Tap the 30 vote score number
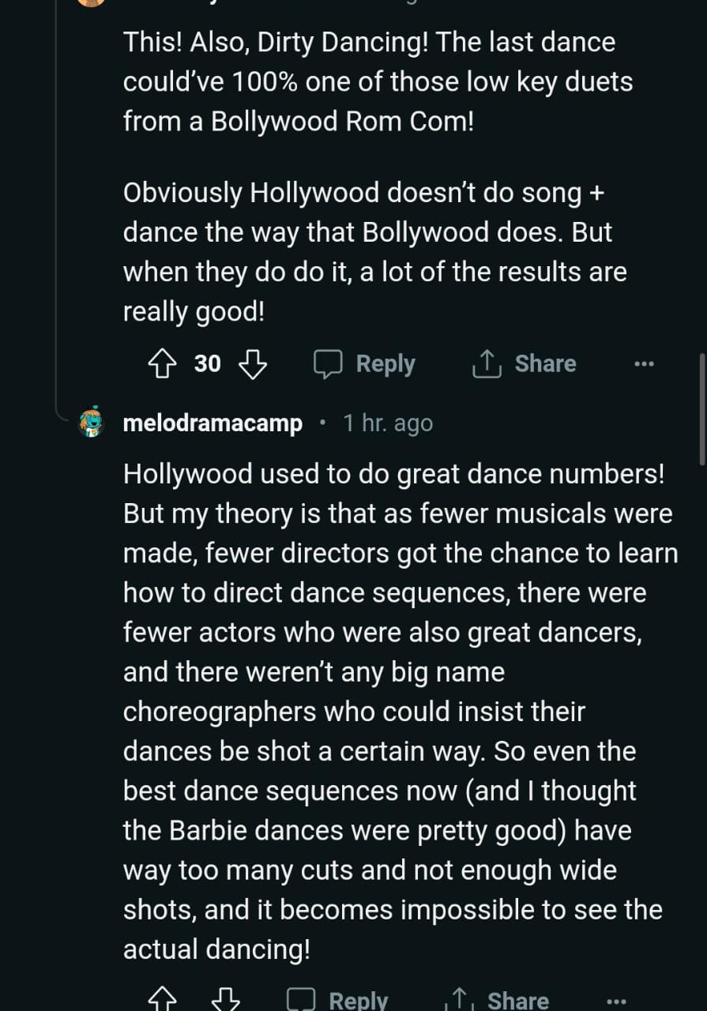This screenshot has width=707, height=1011. (x=207, y=364)
